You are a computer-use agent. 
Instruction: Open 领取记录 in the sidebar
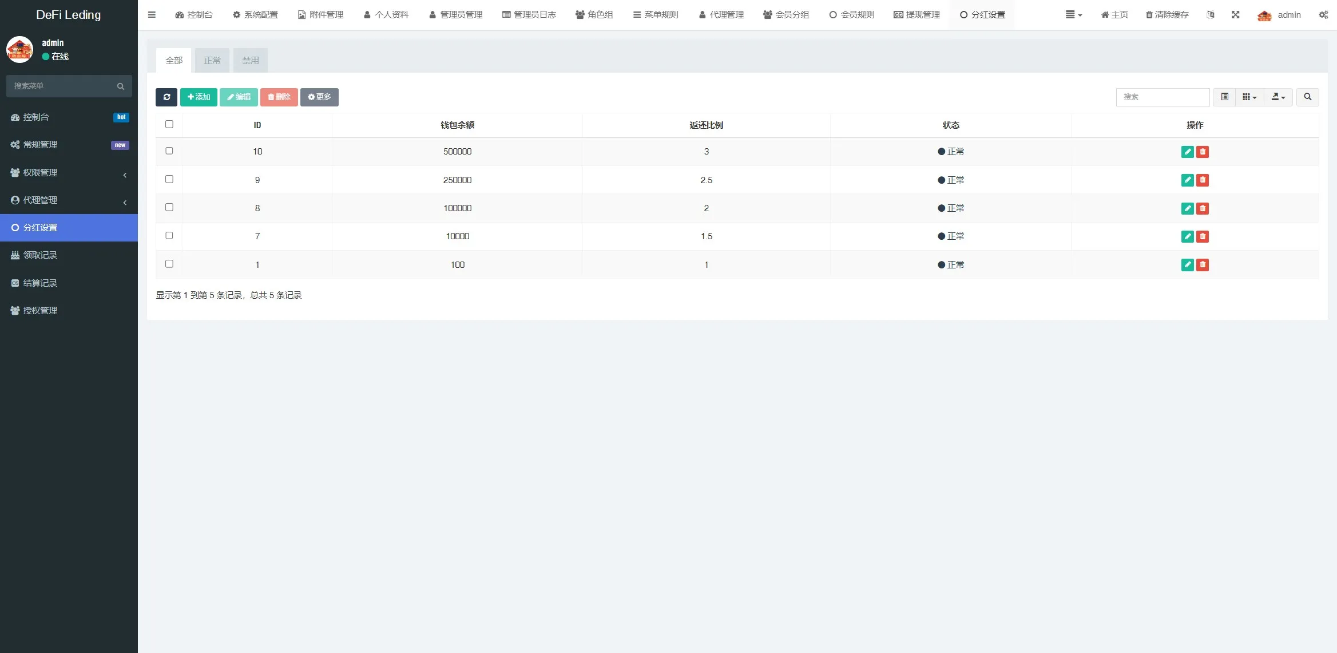(40, 255)
